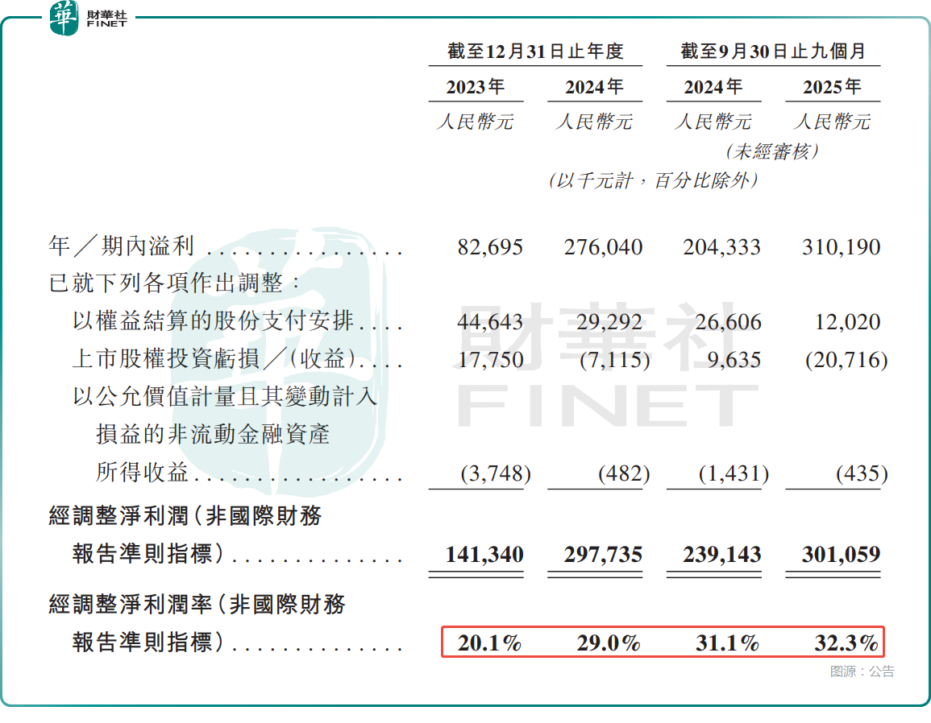The image size is (931, 723).
Task: Select the green circular 華 emblem
Action: [63, 18]
